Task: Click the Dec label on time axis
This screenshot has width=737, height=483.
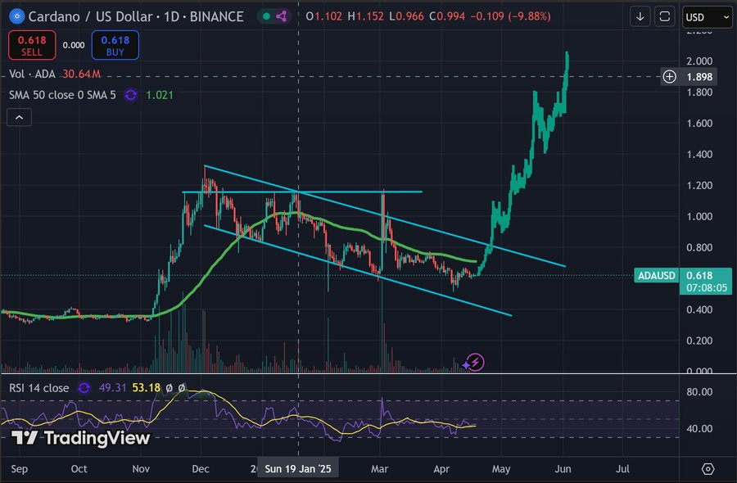Action: (x=201, y=469)
